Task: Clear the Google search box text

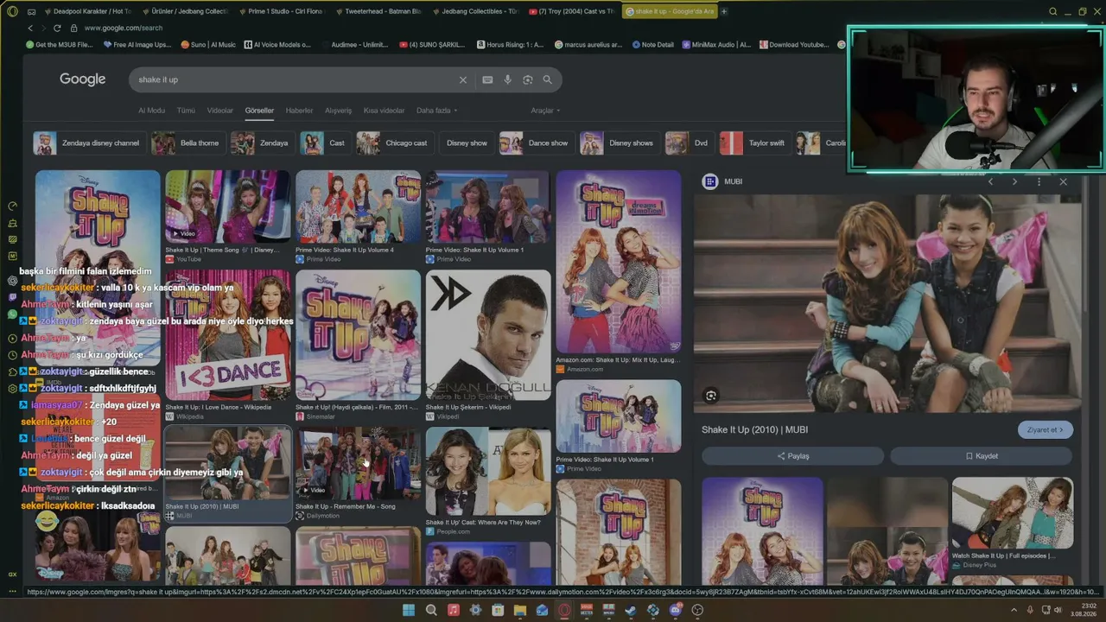Action: pos(462,79)
